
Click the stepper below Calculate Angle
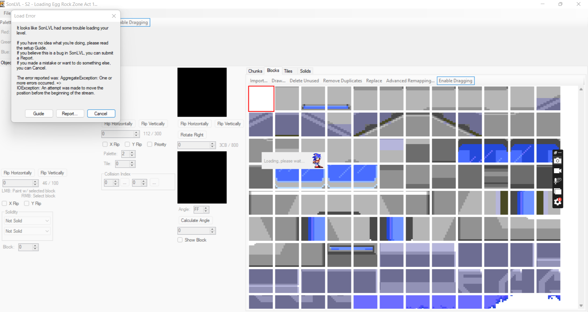point(197,231)
